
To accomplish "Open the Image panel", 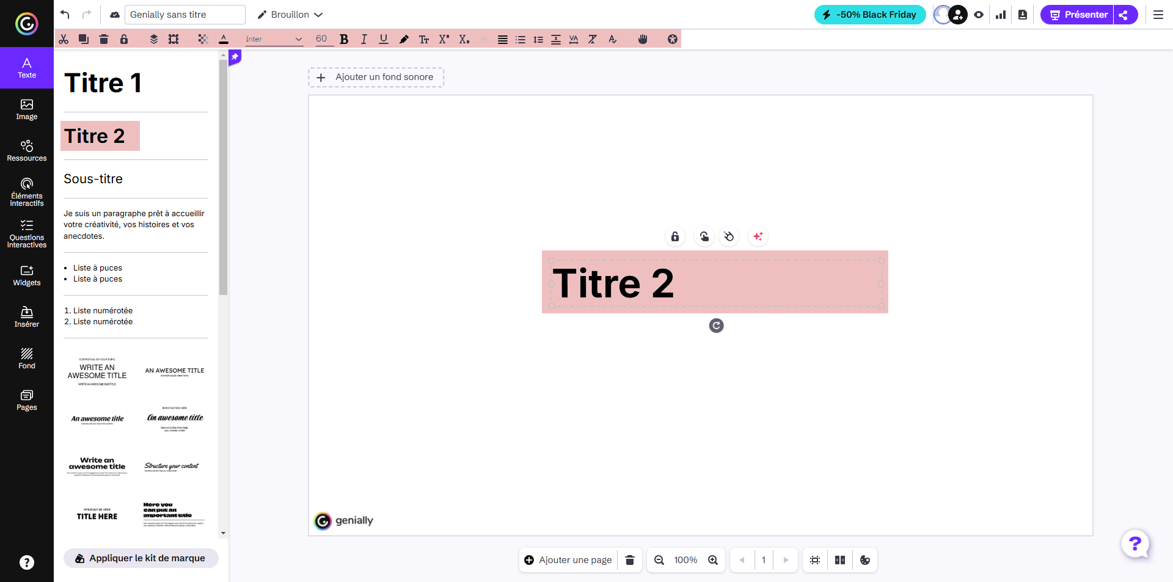I will coord(26,110).
